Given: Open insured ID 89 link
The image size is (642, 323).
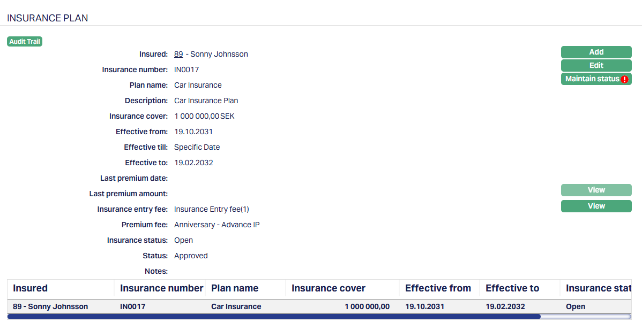Looking at the screenshot, I should (x=178, y=54).
